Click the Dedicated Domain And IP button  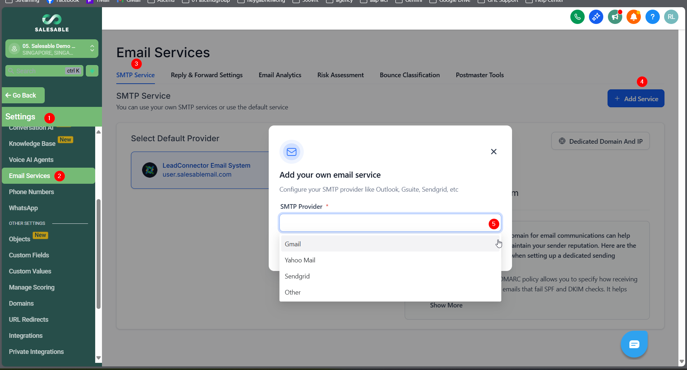(x=600, y=141)
